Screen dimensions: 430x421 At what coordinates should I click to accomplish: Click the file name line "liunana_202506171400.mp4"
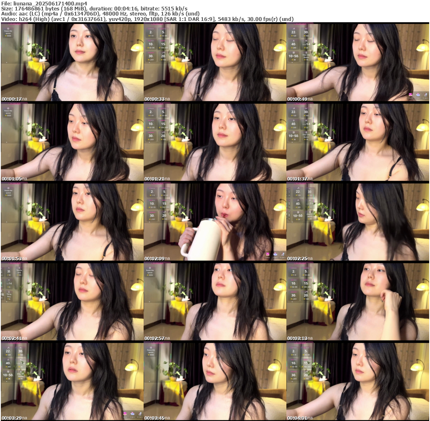(x=44, y=3)
